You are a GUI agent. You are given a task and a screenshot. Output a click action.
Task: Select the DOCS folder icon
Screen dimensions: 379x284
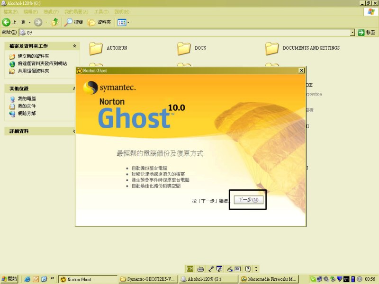coord(184,49)
